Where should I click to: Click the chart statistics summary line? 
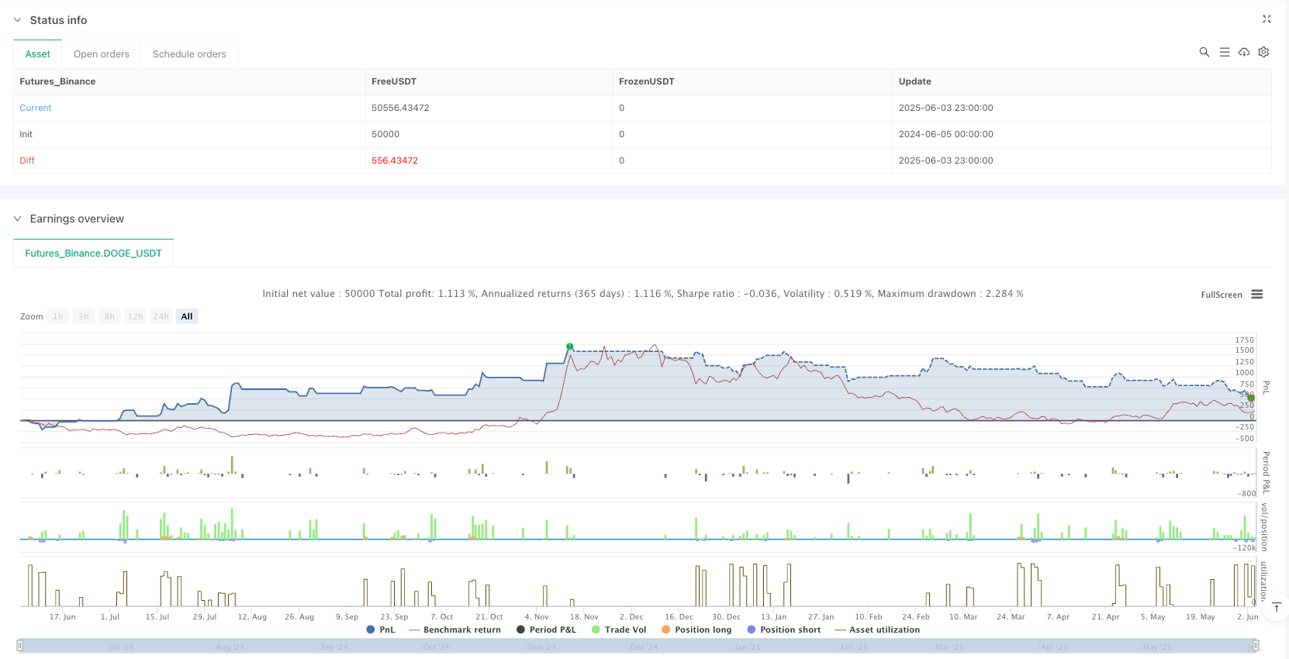(x=643, y=294)
